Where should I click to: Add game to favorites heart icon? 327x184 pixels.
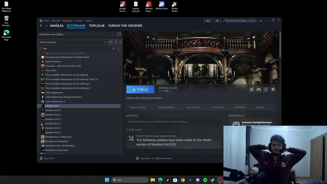(x=273, y=89)
